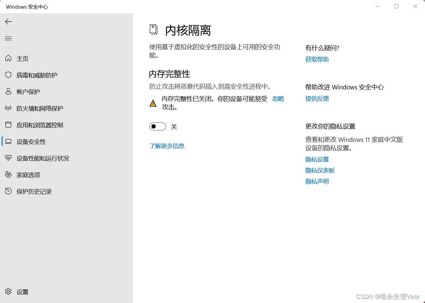Click the 更改你的隐私设置 heading

coord(330,126)
